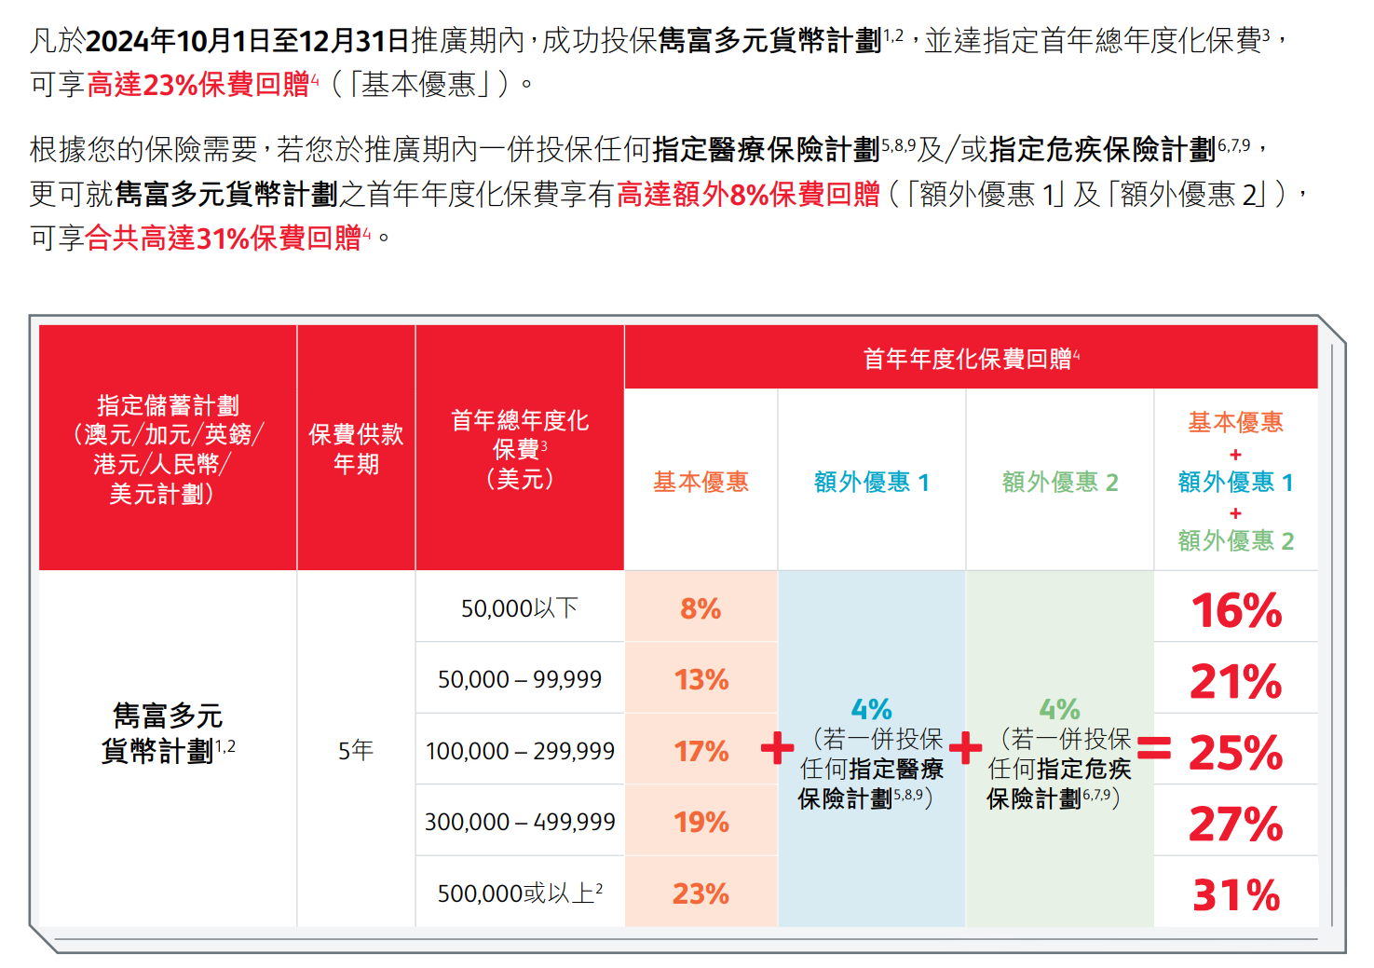Screen dimensions: 1374x968
Task: Click red text 高達23%保費回贈 in first paragraph
Action: (198, 85)
